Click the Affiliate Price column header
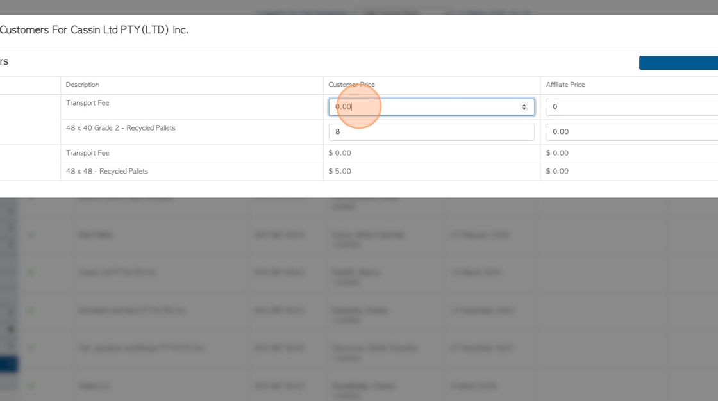The height and width of the screenshot is (401, 718). (565, 85)
